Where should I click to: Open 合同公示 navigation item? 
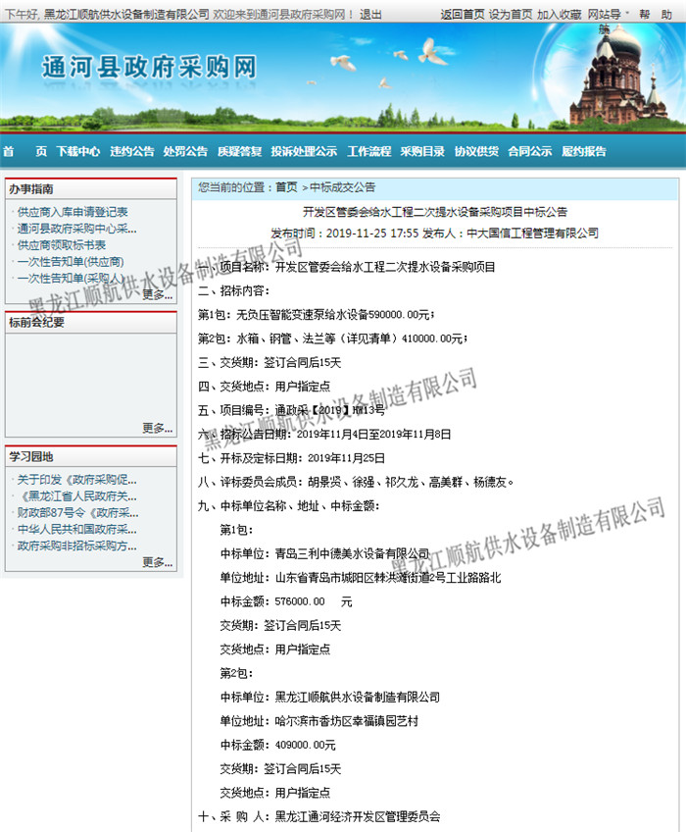(x=529, y=151)
